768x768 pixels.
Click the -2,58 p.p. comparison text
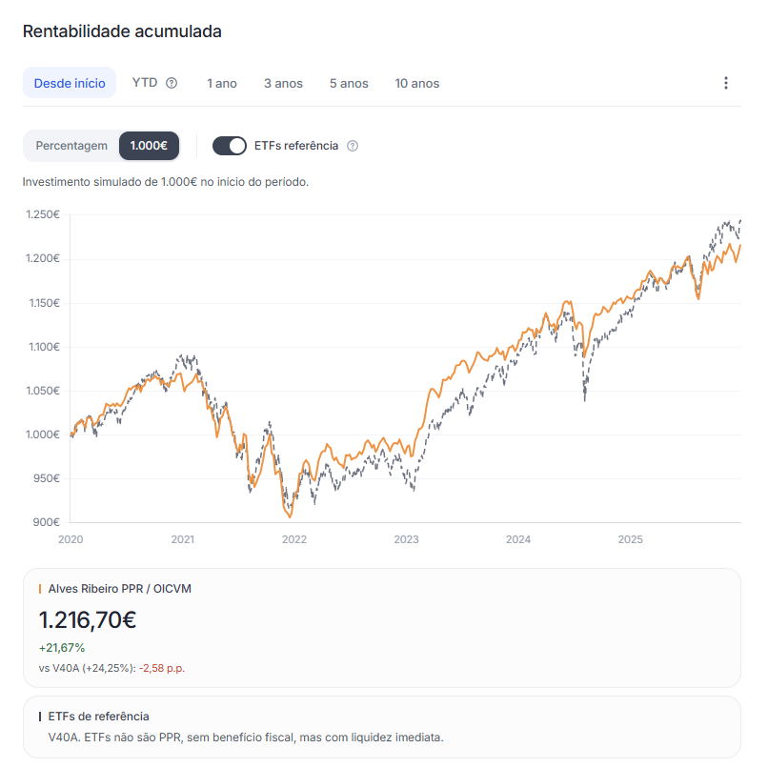[162, 668]
